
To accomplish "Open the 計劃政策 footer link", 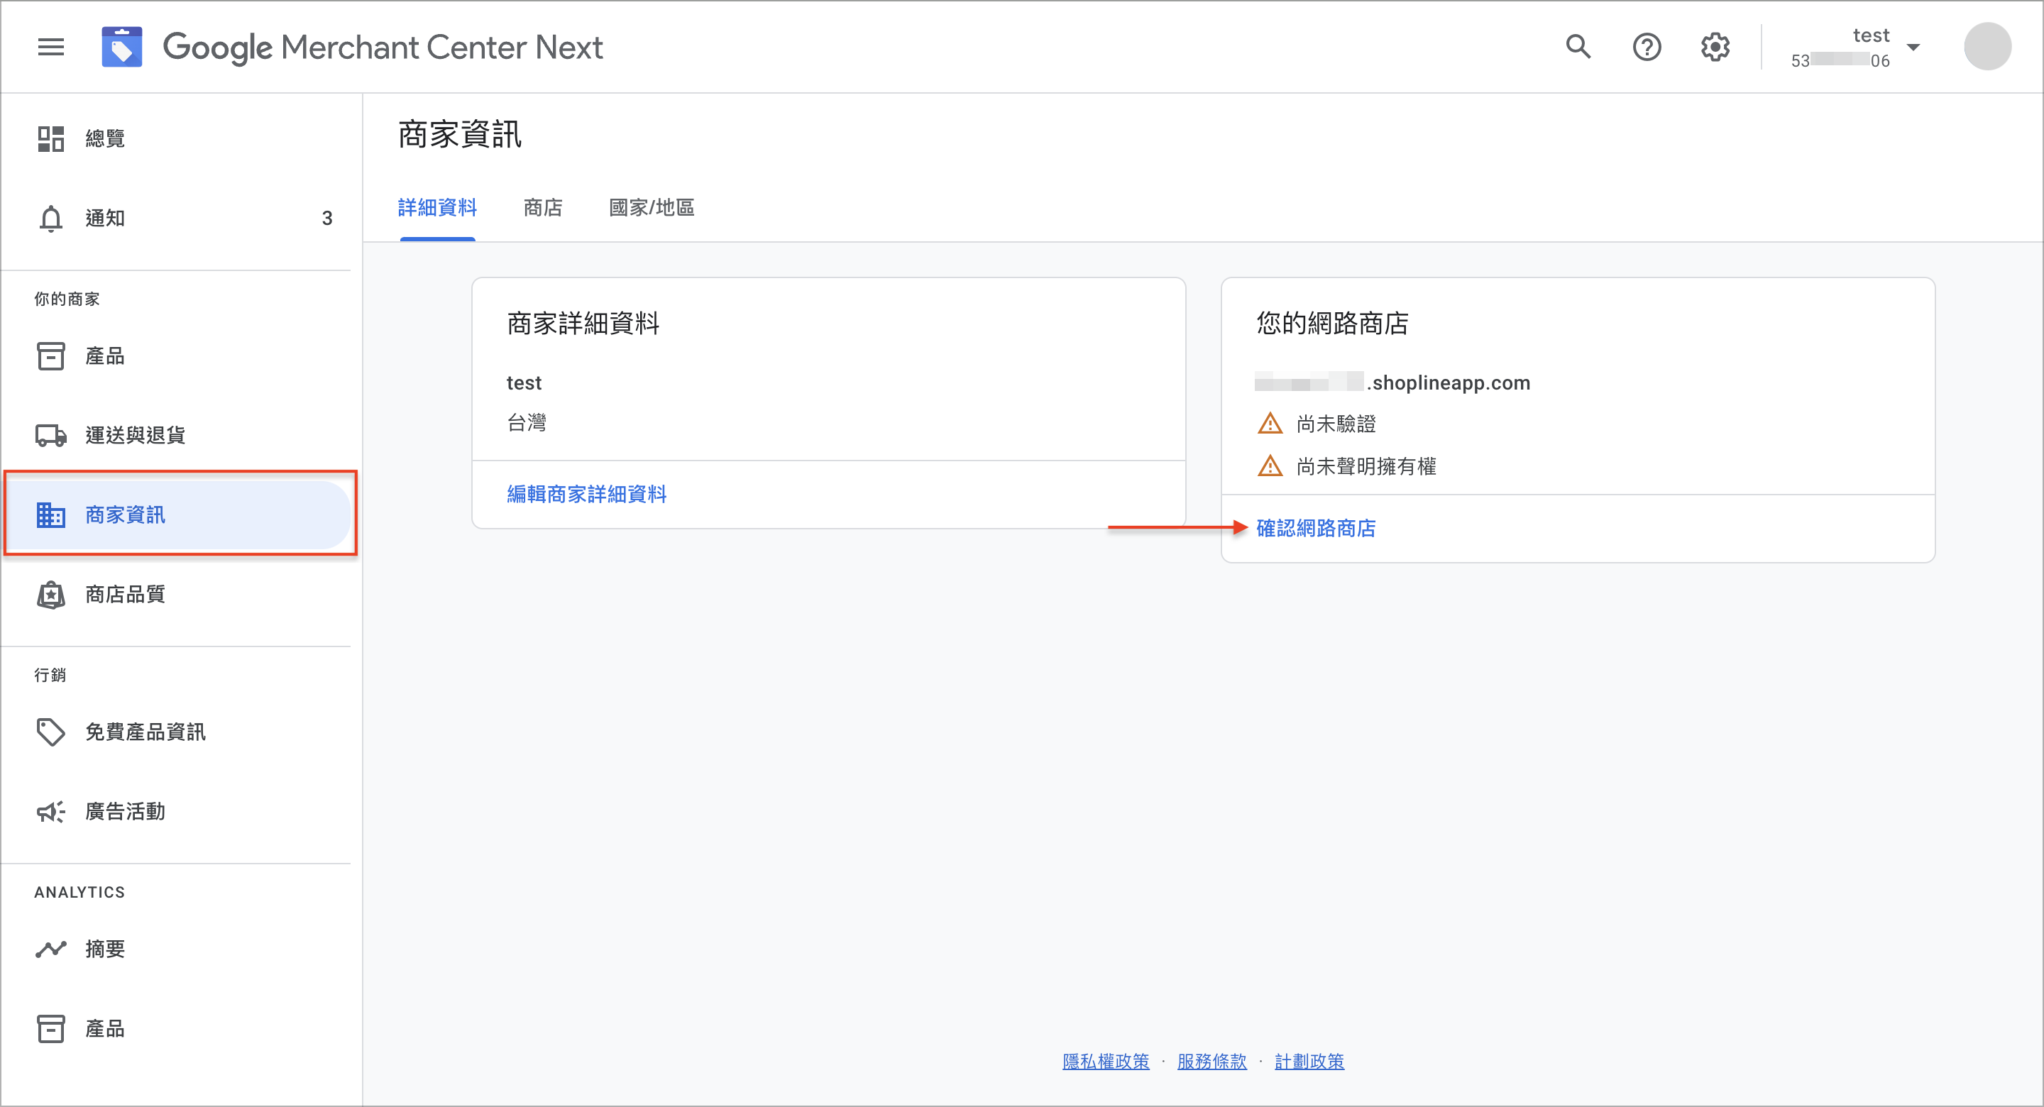I will click(1309, 1061).
